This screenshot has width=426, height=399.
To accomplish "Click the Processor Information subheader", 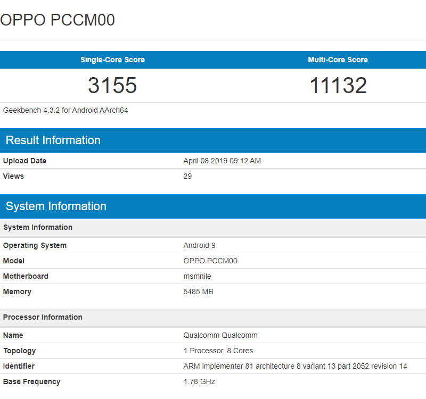I will point(43,317).
